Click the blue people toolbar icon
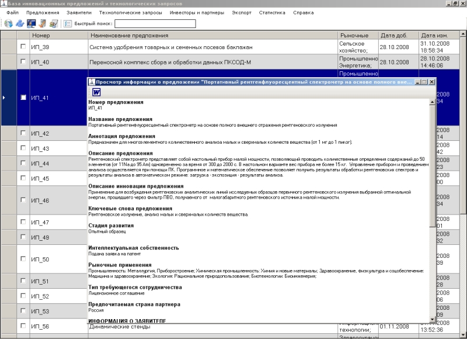Image resolution: width=467 pixels, height=339 pixels. tap(20, 23)
